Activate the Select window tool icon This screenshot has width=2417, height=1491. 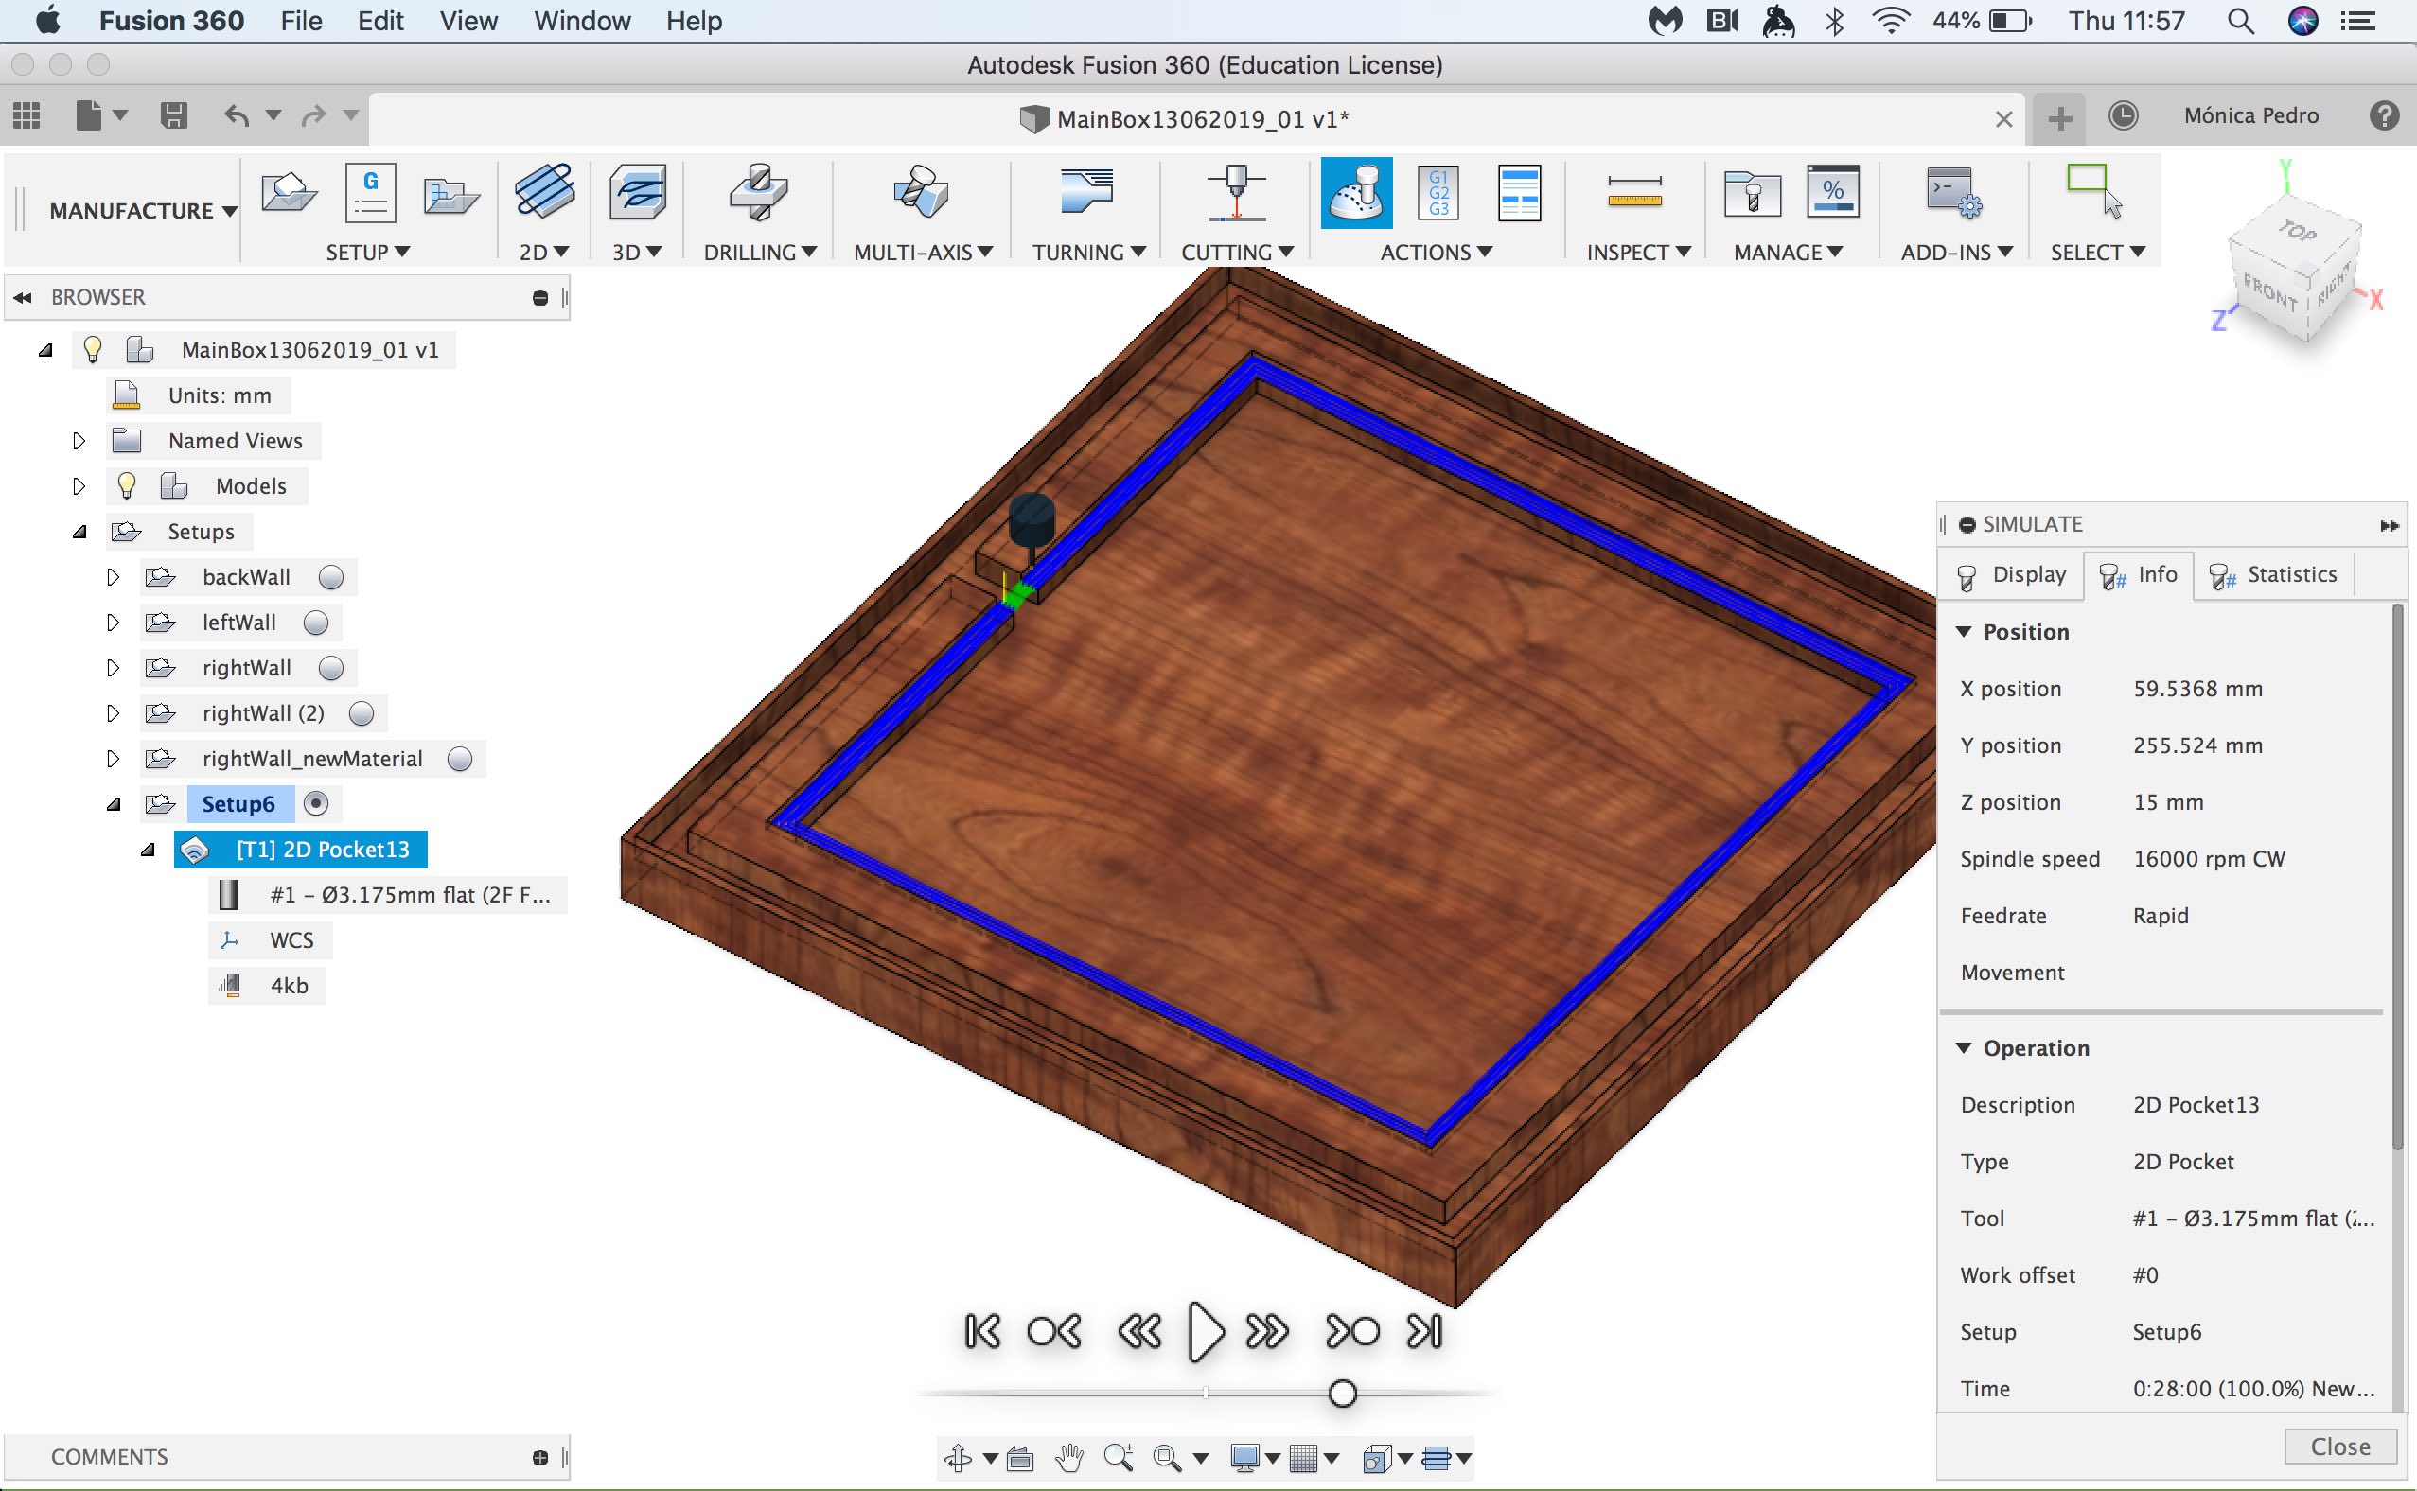(x=2093, y=191)
